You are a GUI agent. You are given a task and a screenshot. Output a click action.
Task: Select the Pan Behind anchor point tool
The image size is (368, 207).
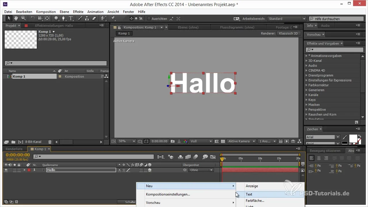[x=47, y=18]
